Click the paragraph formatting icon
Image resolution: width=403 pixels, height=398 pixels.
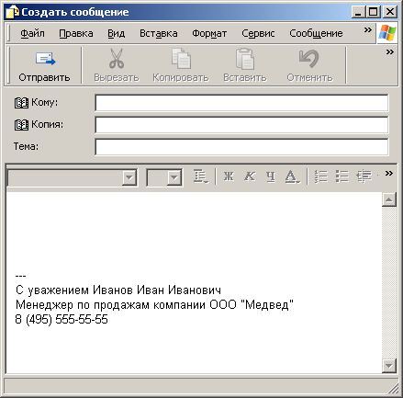click(x=201, y=176)
